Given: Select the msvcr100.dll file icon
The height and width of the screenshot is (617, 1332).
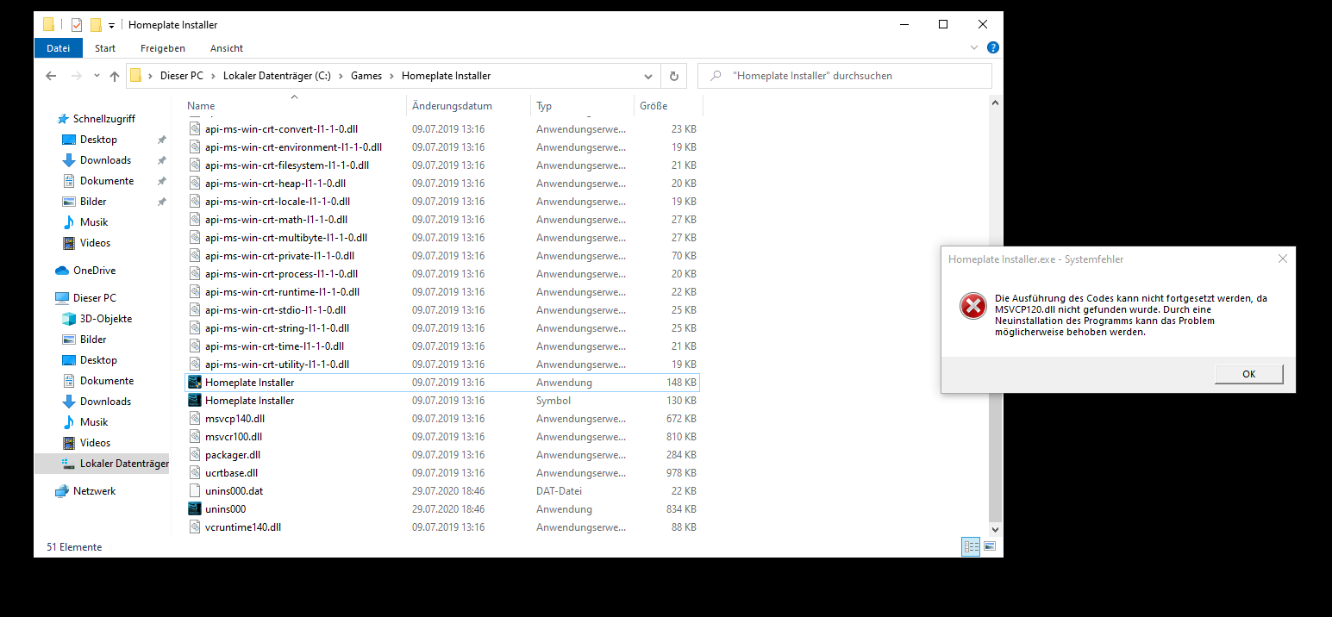Looking at the screenshot, I should click(195, 437).
